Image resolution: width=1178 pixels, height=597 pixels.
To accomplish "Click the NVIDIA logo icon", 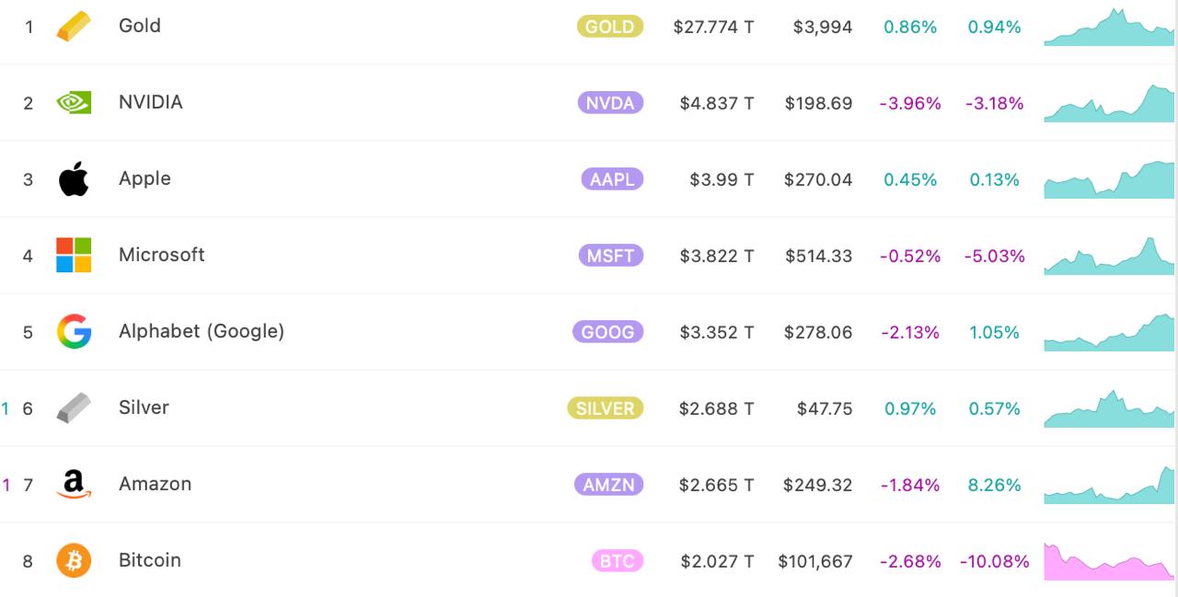I will click(x=74, y=102).
